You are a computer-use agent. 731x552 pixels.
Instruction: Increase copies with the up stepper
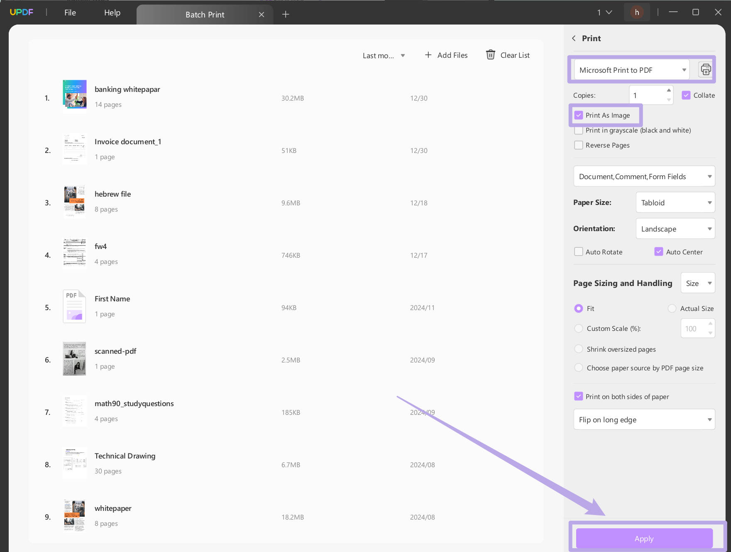[668, 91]
